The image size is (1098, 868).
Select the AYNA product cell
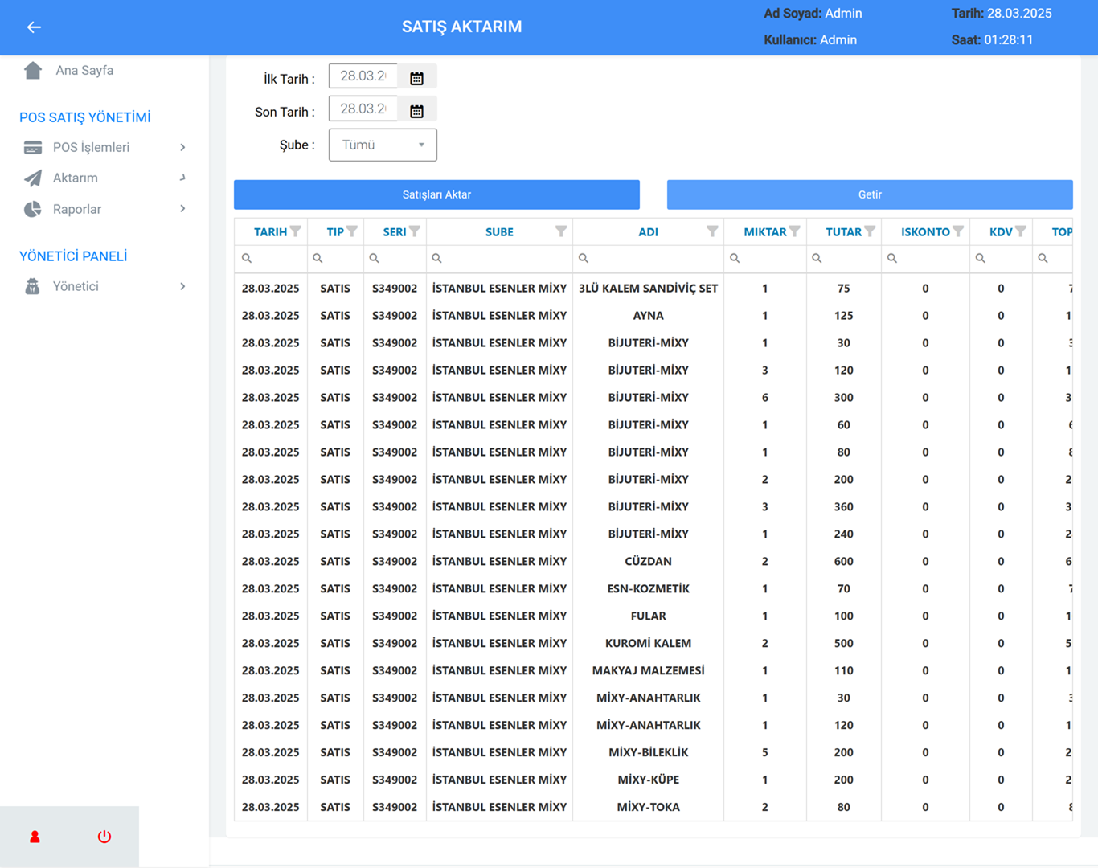[648, 316]
